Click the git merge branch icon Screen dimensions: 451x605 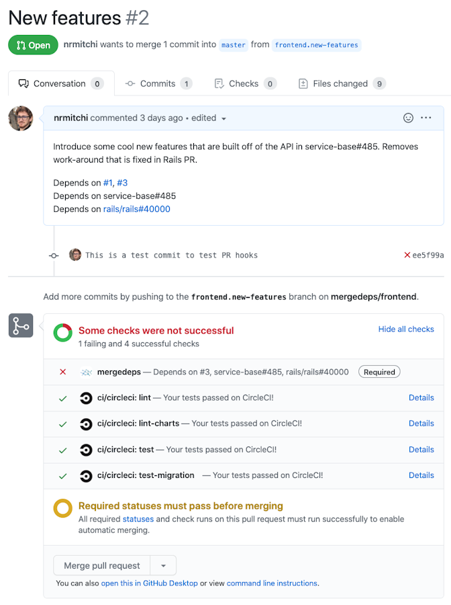pyautogui.click(x=20, y=326)
